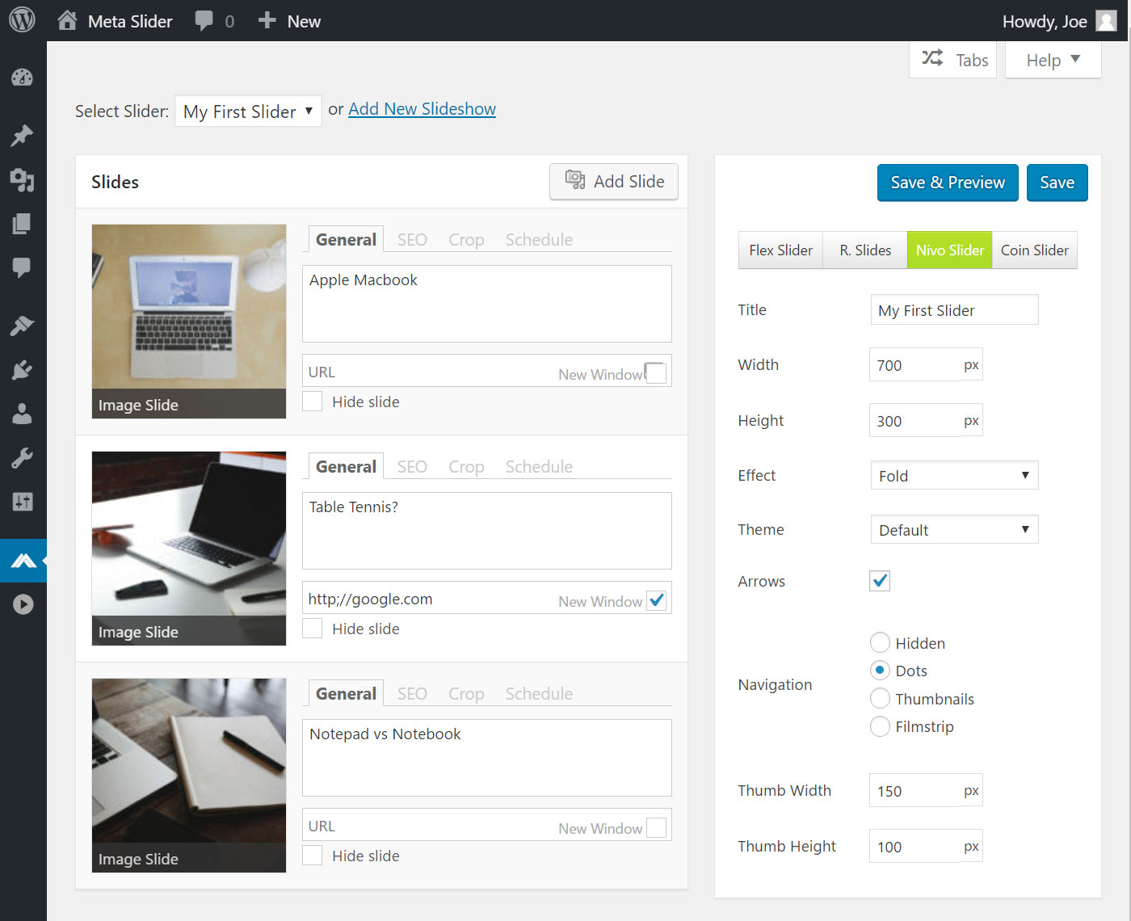Open Tools wrench icon in sidebar

pyautogui.click(x=23, y=458)
